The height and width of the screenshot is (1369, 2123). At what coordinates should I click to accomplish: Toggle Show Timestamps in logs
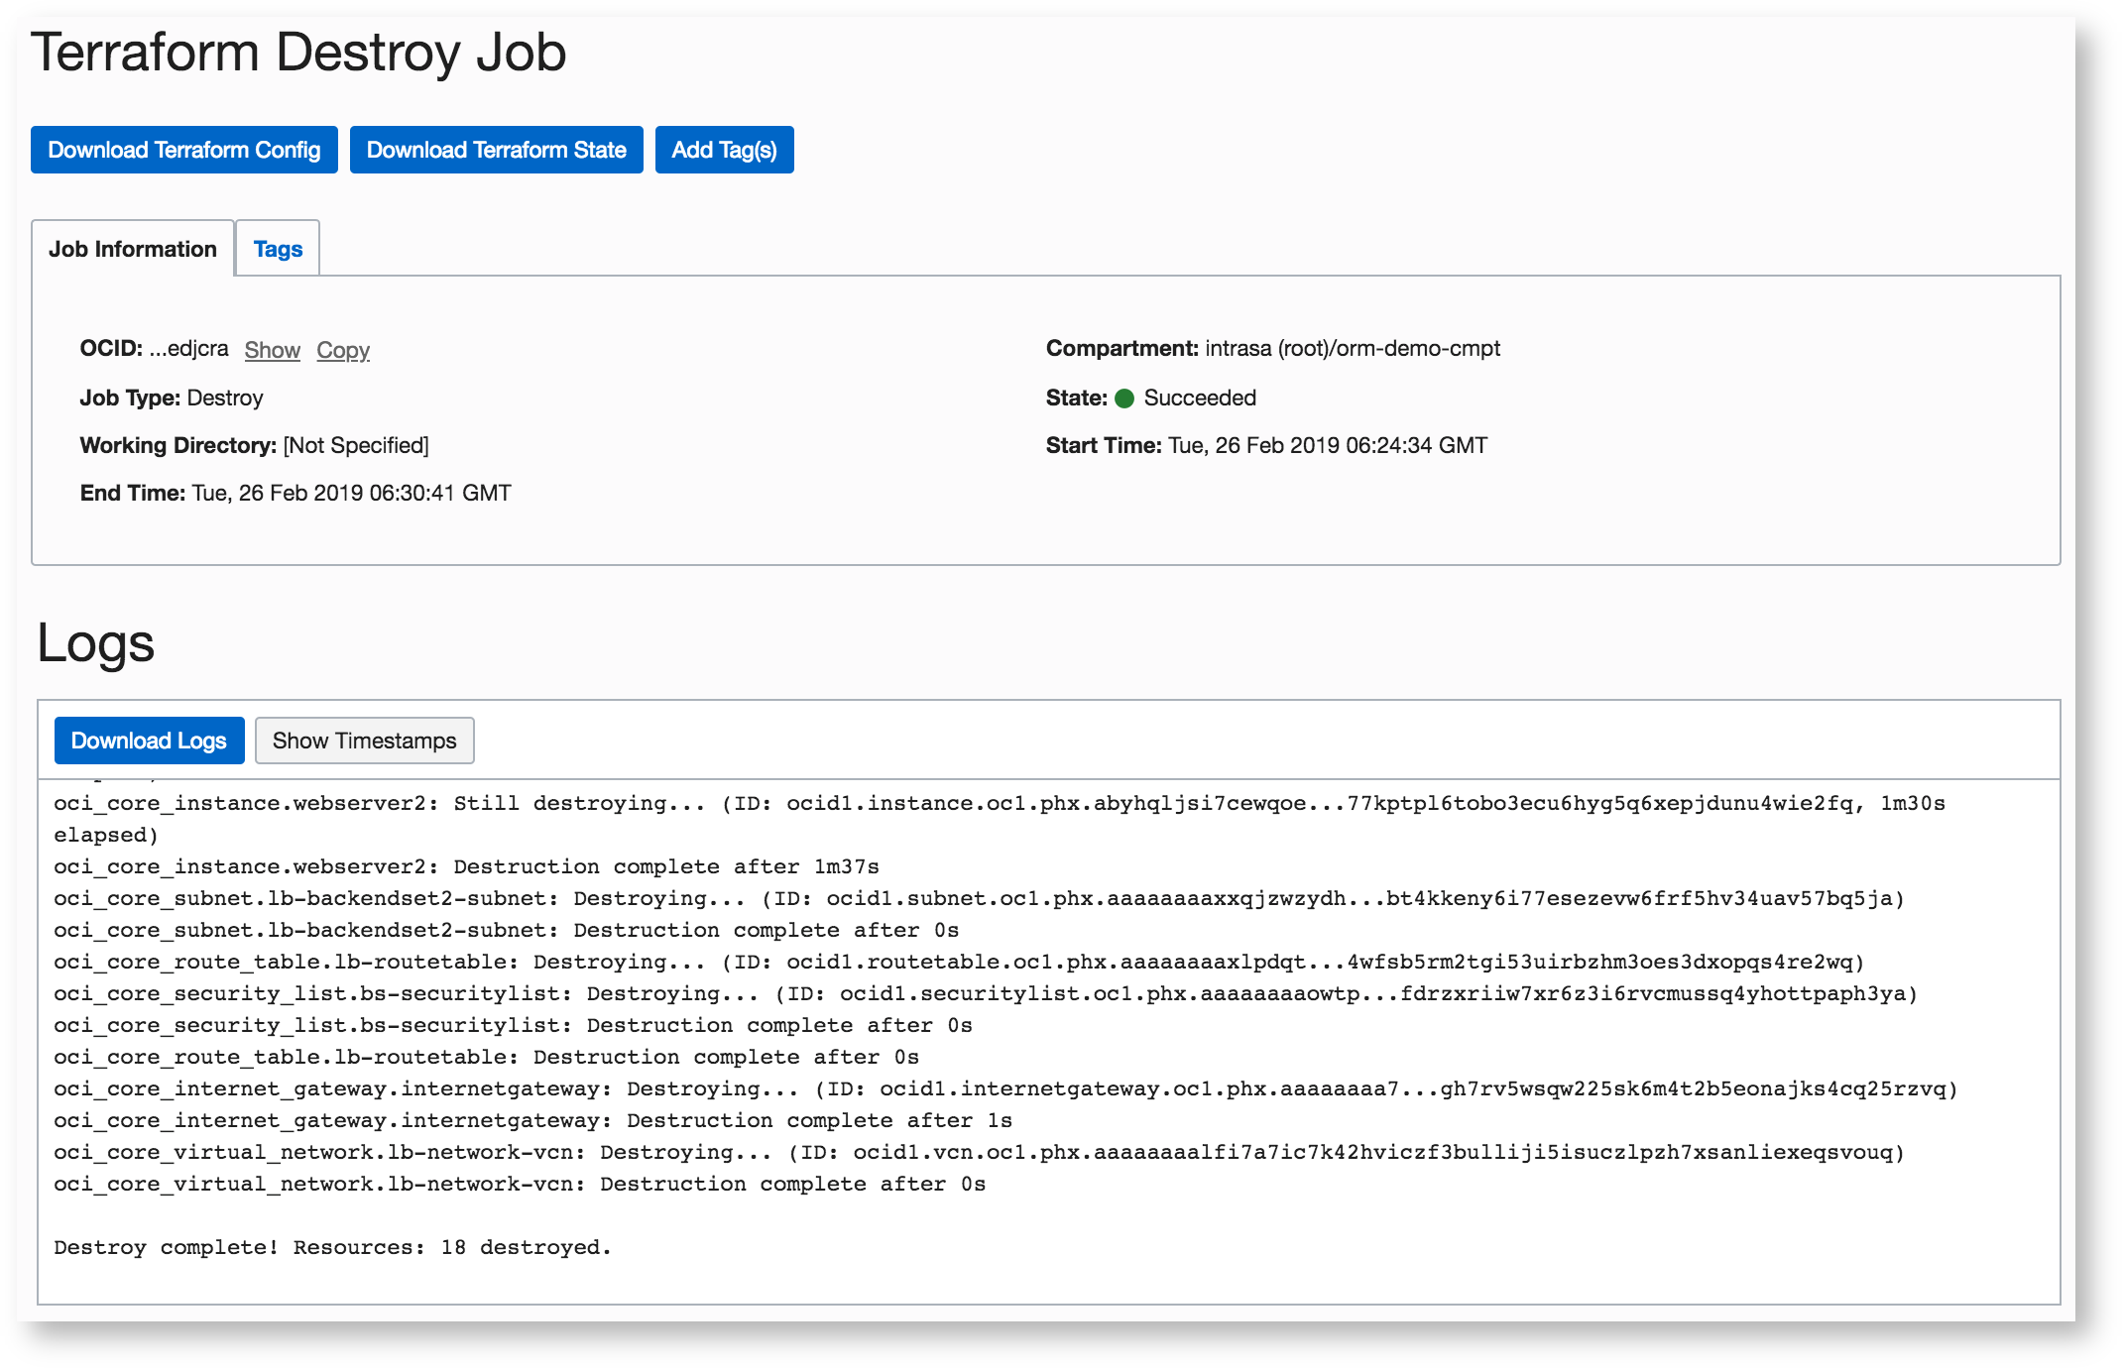tap(364, 741)
